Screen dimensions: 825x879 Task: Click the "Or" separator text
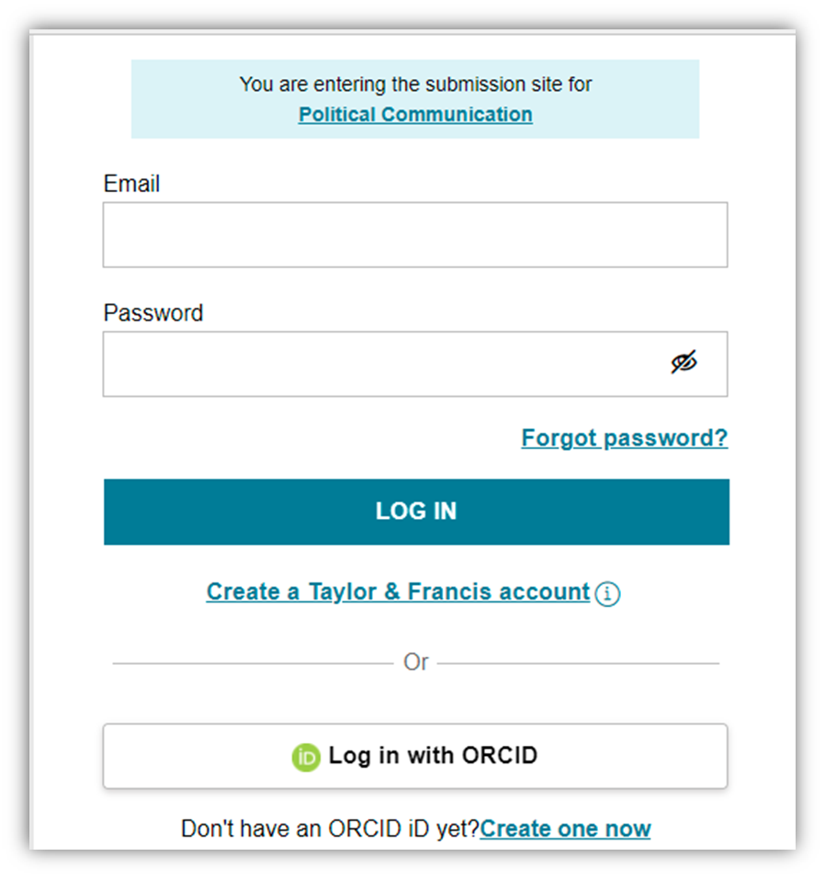tap(416, 662)
